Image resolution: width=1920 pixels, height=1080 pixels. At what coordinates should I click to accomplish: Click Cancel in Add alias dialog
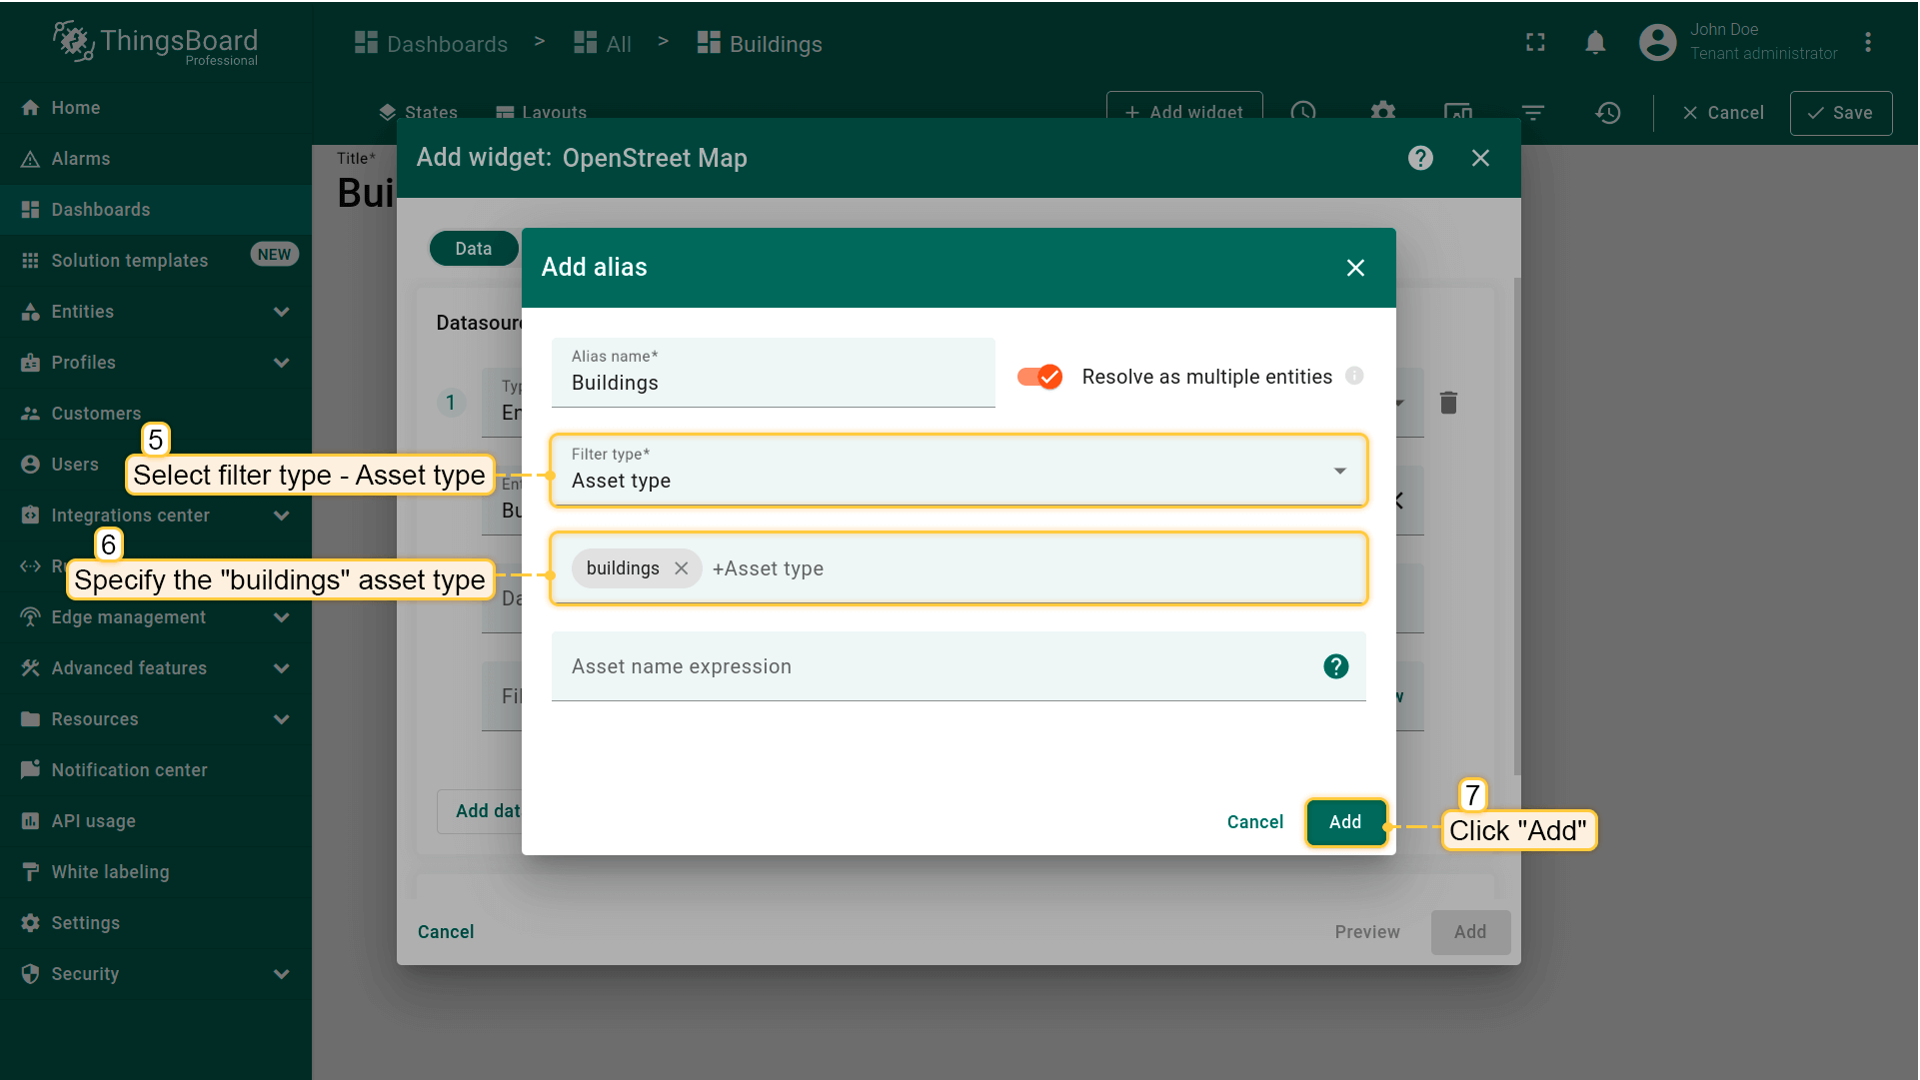pos(1254,822)
